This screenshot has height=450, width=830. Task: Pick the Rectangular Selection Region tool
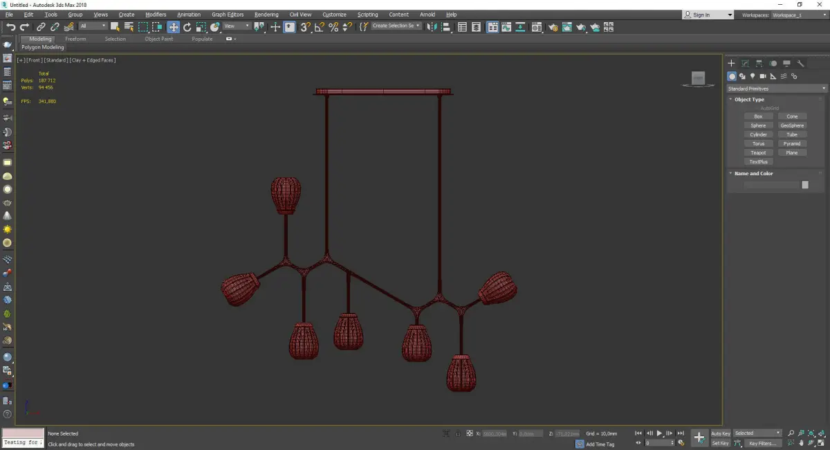[x=143, y=27]
